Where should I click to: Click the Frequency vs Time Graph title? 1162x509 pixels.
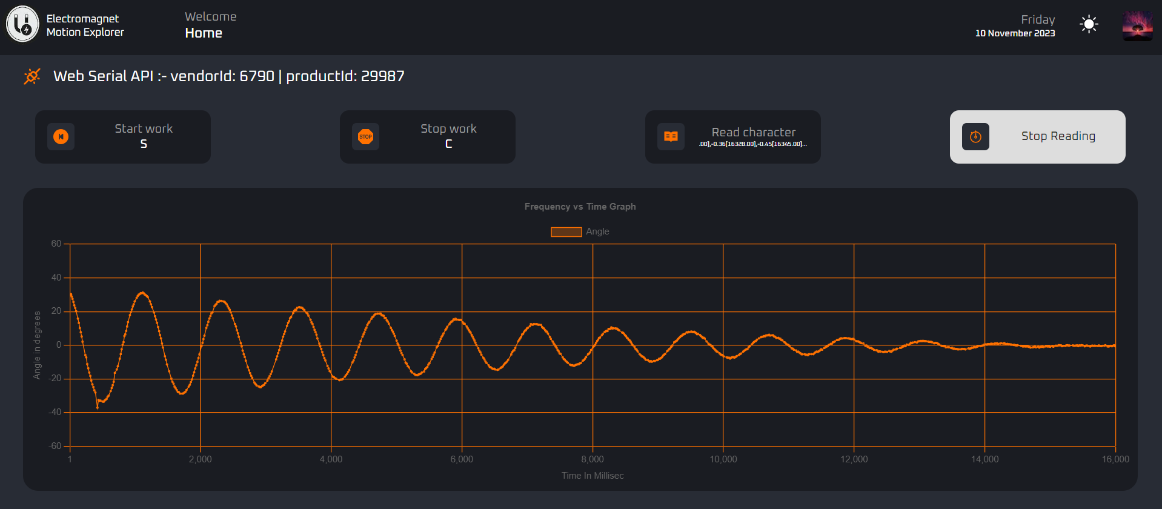[580, 207]
